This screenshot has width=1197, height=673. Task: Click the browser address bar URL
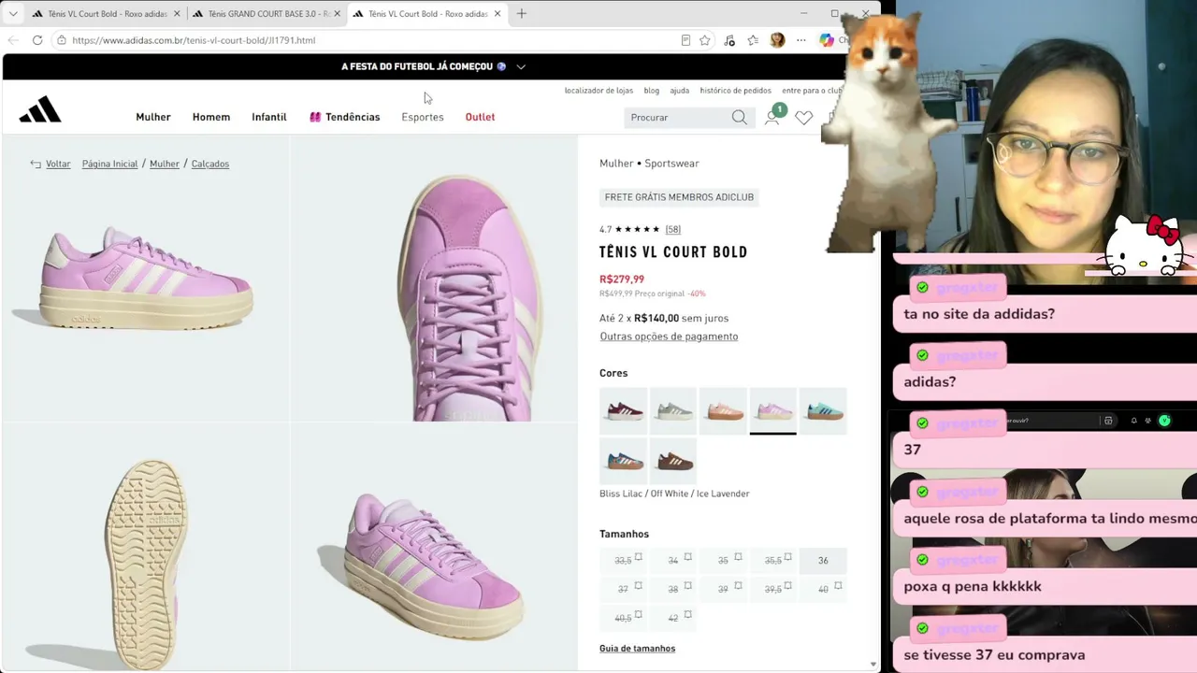point(194,40)
